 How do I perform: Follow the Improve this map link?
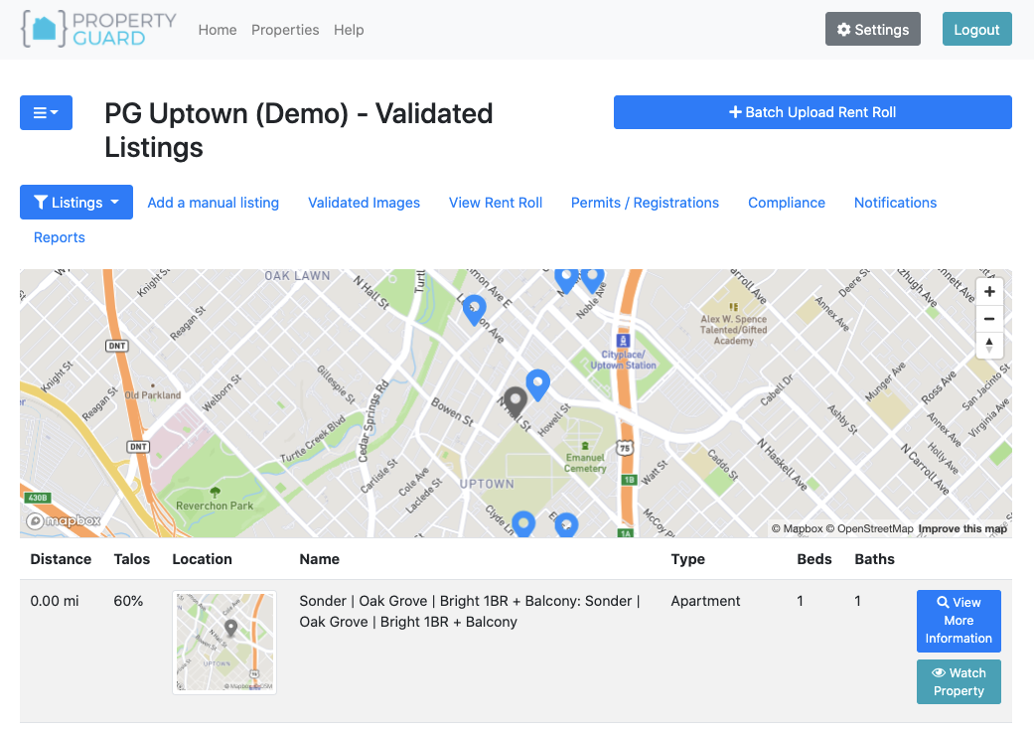tap(961, 528)
